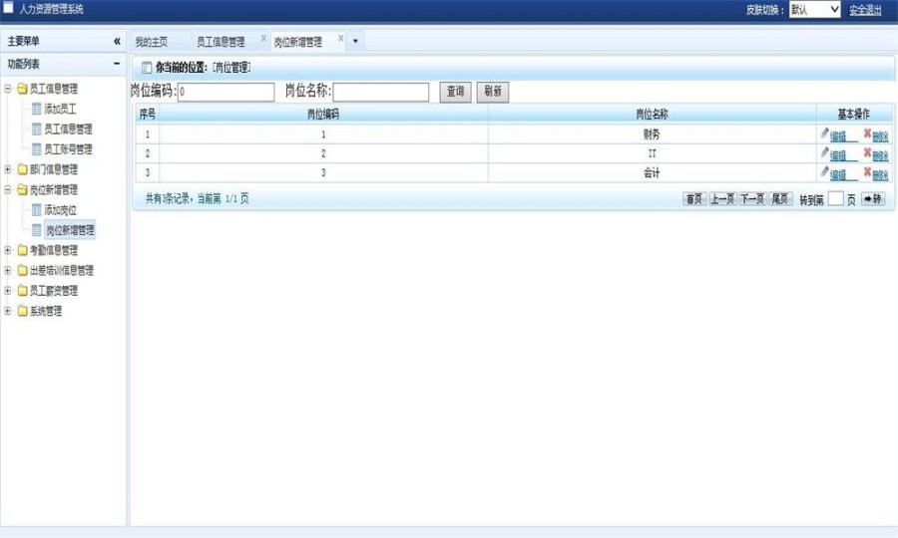Image resolution: width=898 pixels, height=538 pixels.
Task: Open the 添加员工 page icon in sidebar
Action: (36, 109)
